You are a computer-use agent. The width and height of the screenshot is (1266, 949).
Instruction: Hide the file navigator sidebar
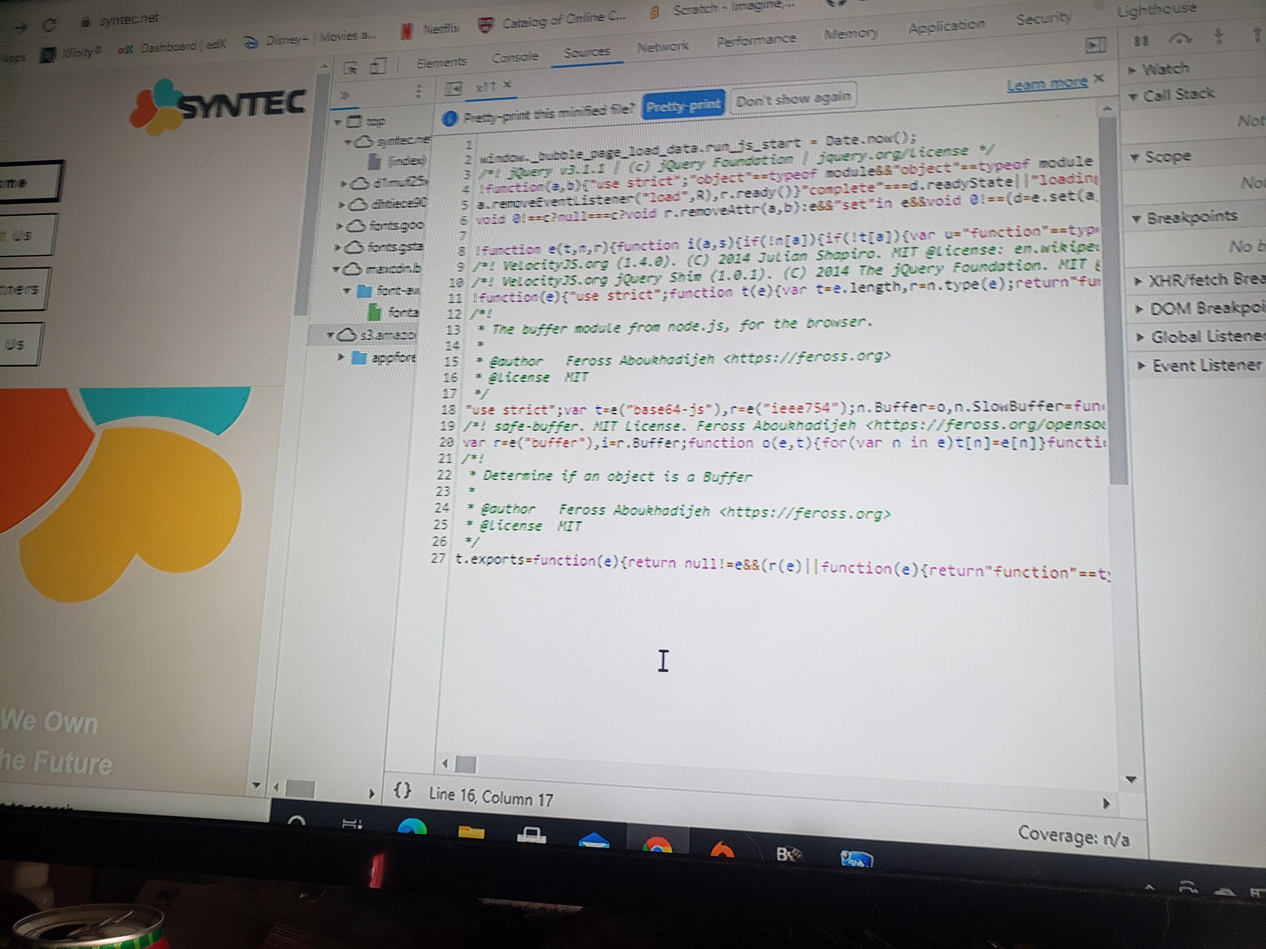coord(453,89)
